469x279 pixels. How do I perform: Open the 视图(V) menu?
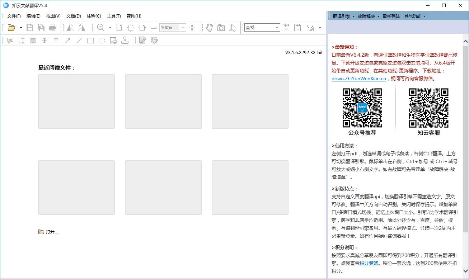pos(53,16)
